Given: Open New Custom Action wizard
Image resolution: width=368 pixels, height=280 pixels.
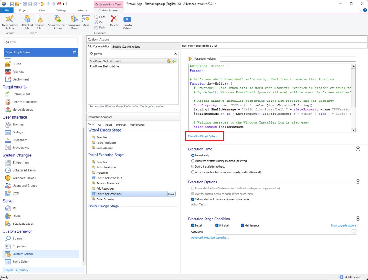Looking at the screenshot, I should click(10, 22).
